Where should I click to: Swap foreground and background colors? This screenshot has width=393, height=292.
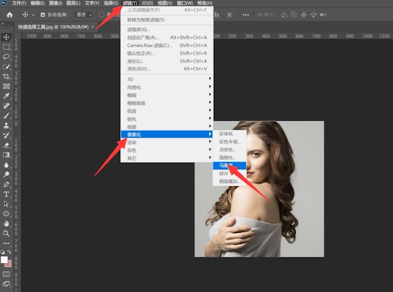pos(9,252)
